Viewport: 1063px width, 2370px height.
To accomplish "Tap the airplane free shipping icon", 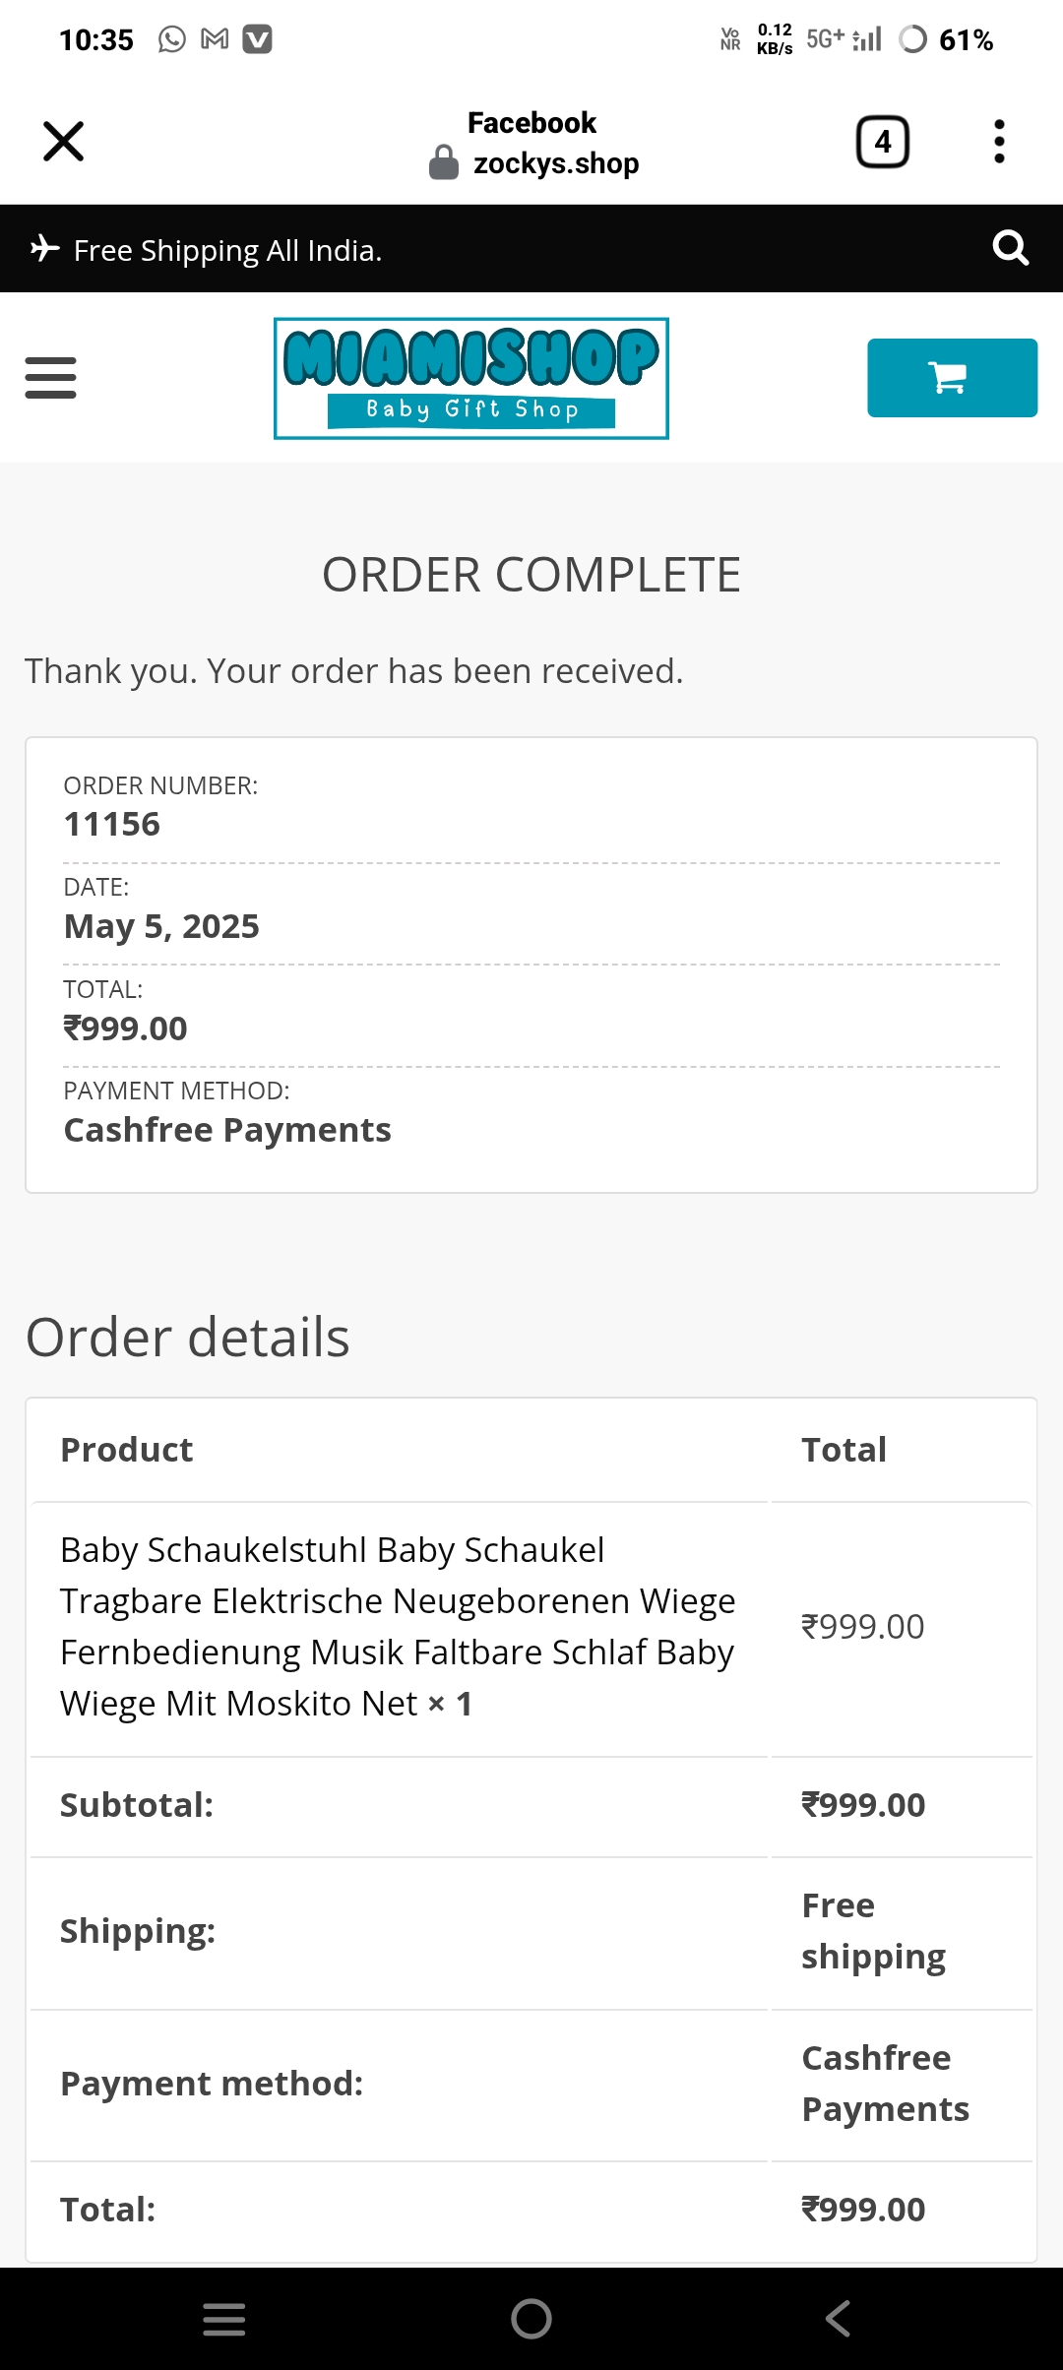I will click(x=44, y=248).
